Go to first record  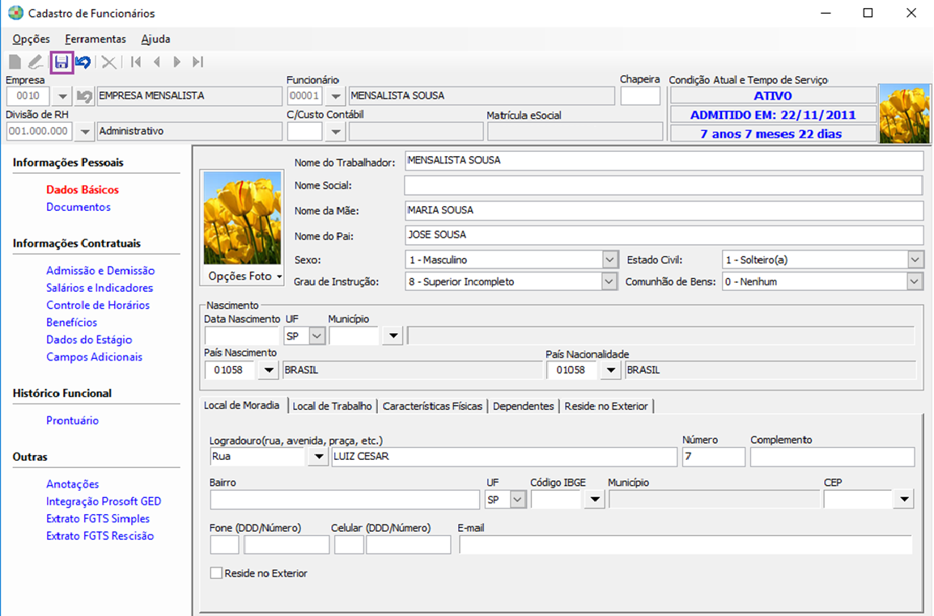(x=137, y=62)
